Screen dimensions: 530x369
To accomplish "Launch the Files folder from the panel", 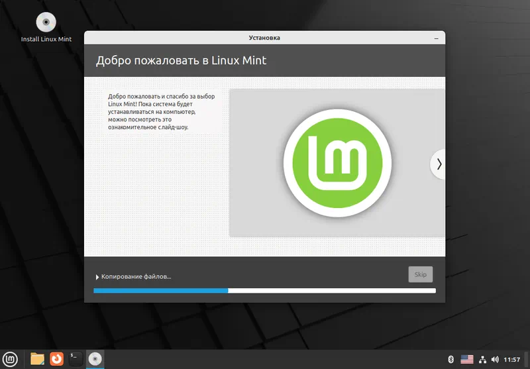I will 38,359.
